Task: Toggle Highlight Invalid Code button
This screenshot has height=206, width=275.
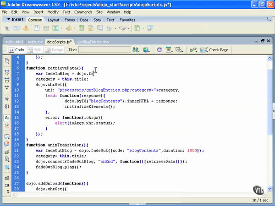Action: click(x=7, y=125)
